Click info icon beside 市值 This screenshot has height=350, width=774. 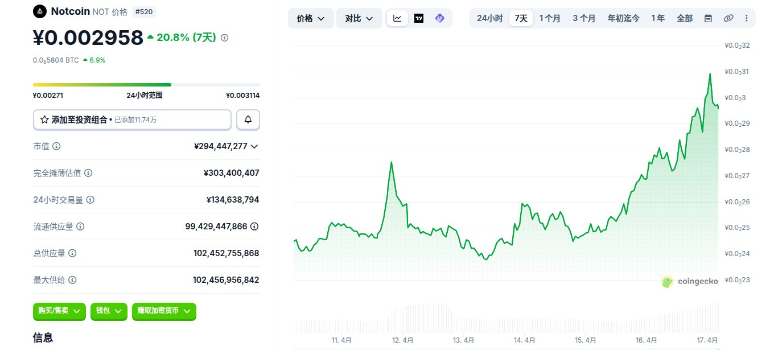click(56, 146)
